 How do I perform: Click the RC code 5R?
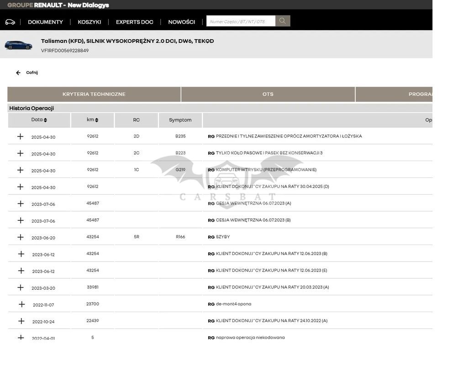[137, 237]
